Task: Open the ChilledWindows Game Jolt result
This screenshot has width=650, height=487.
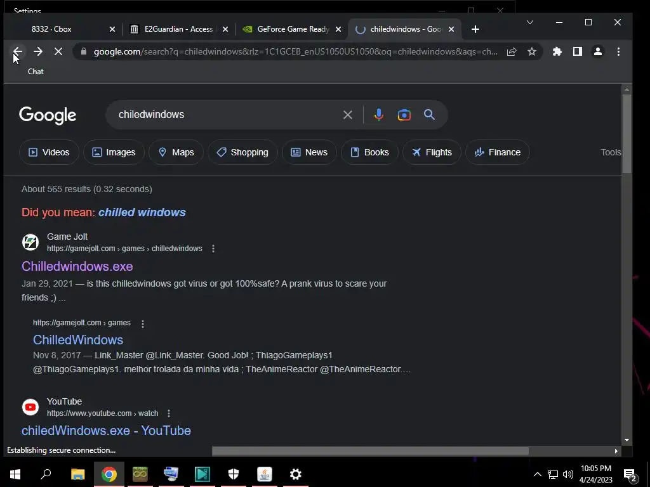Action: pyautogui.click(x=78, y=340)
